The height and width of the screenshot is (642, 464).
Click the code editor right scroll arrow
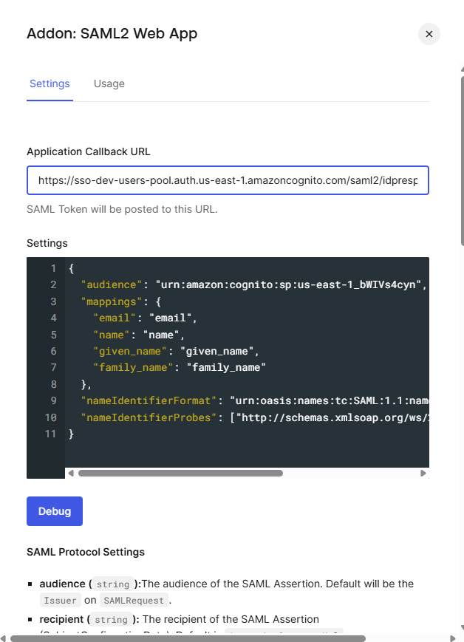(423, 474)
